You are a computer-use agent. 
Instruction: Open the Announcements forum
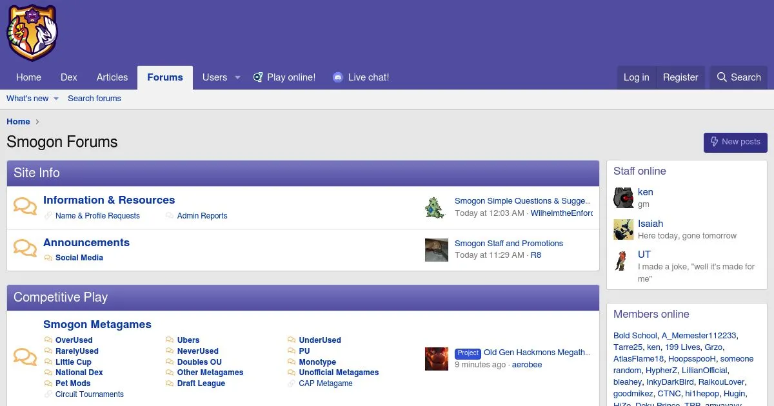pos(86,243)
